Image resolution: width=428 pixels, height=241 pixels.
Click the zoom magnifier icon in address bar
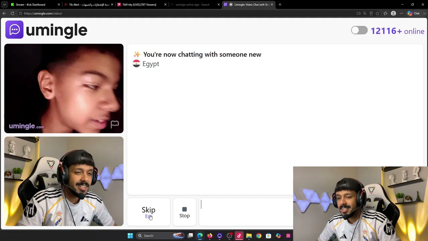[x=365, y=13]
